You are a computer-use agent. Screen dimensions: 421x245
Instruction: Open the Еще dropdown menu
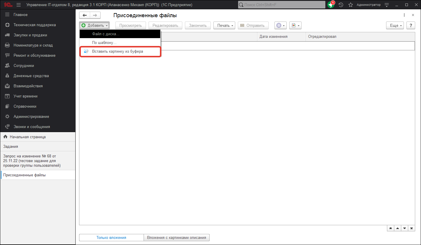click(x=395, y=26)
